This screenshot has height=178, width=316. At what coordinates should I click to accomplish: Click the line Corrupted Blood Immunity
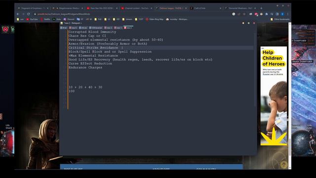pos(92,32)
